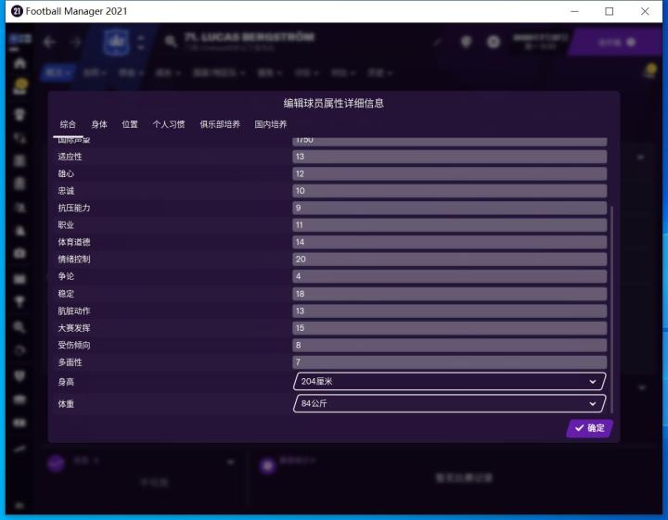Screen dimensions: 668x520
Task: Click the continue button at top right
Action: pos(616,43)
